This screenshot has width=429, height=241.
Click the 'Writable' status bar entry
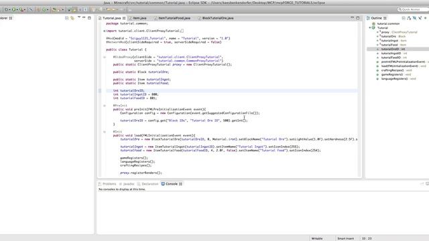click(x=317, y=238)
